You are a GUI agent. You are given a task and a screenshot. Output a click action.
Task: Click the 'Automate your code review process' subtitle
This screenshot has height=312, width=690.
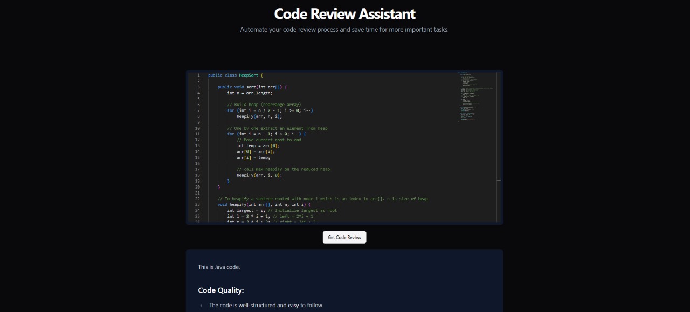pyautogui.click(x=344, y=30)
